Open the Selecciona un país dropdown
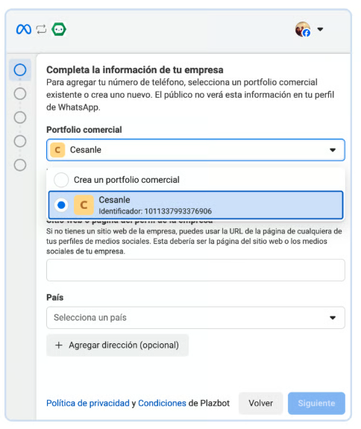The image size is (361, 429). [x=195, y=318]
